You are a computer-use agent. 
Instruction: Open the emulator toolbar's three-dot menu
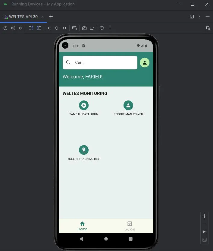click(110, 28)
